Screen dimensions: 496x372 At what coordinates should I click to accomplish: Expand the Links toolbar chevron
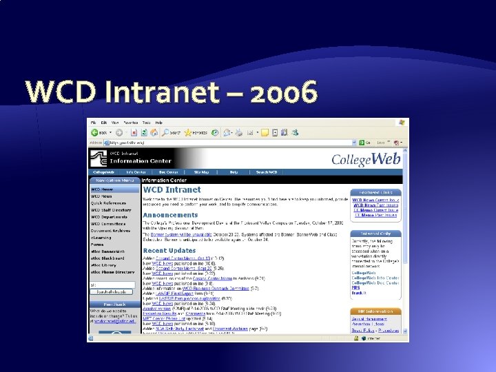tap(389, 143)
